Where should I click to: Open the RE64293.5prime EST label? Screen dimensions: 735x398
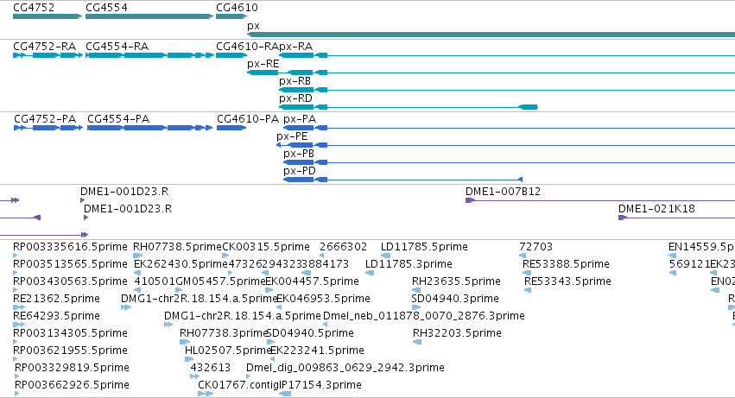pyautogui.click(x=56, y=317)
